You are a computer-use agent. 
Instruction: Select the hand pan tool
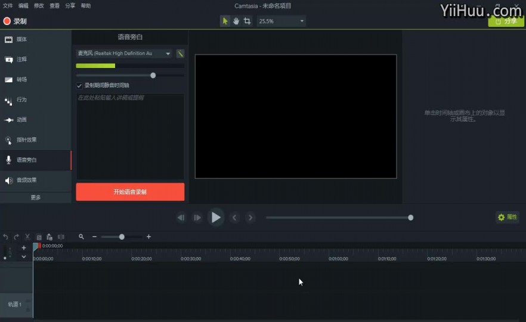click(x=236, y=21)
